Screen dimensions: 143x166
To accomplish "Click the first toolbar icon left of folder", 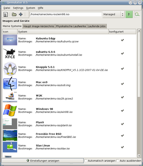I will coord(6,14).
